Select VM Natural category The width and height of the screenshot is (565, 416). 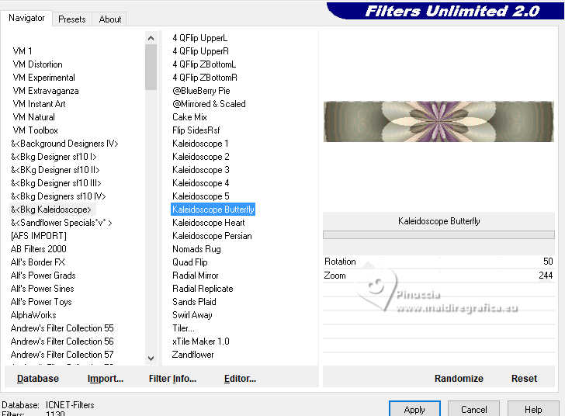tap(33, 117)
